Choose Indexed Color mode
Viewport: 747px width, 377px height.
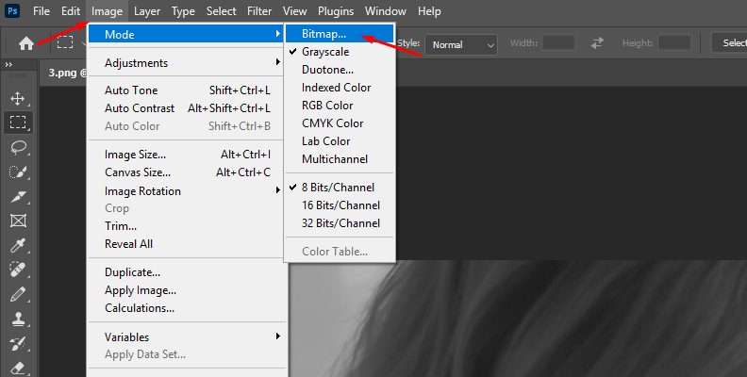[x=340, y=88]
